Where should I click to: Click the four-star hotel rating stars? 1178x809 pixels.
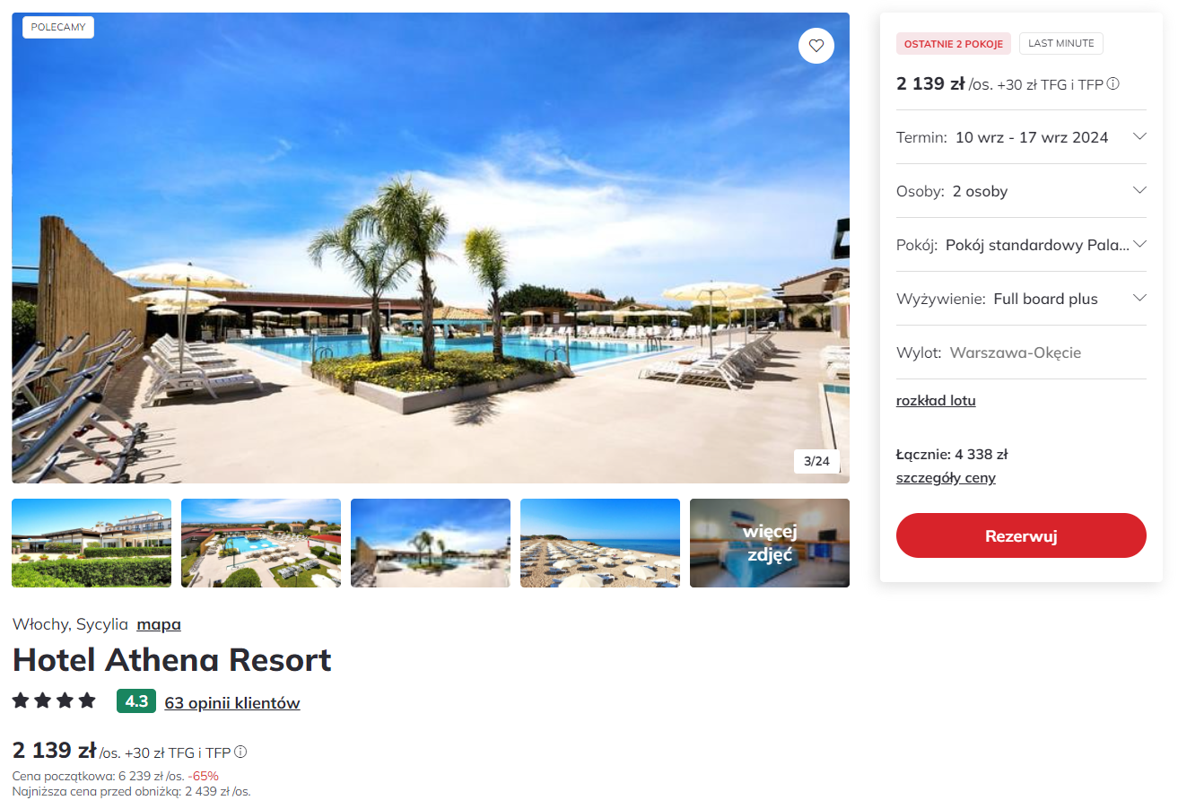coord(54,700)
